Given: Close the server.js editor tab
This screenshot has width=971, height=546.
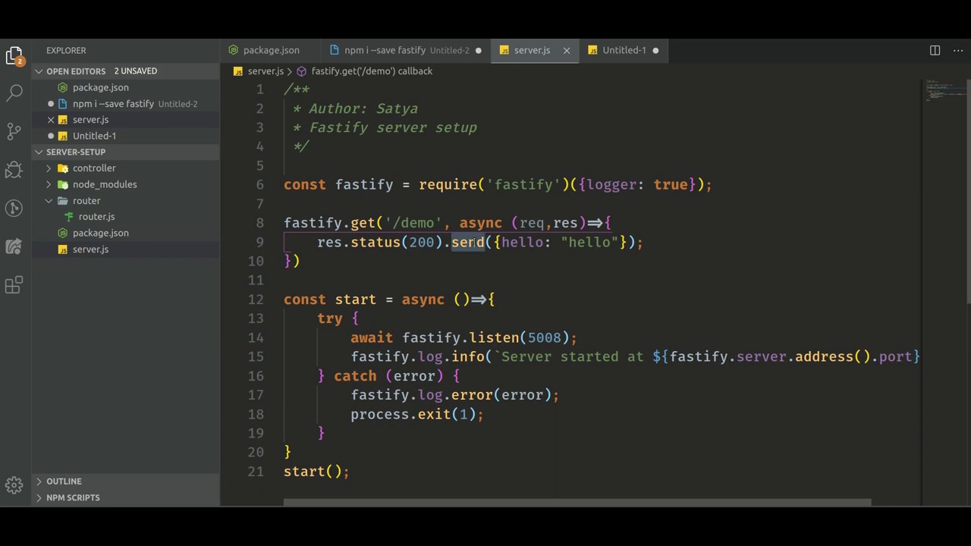Looking at the screenshot, I should pyautogui.click(x=566, y=50).
